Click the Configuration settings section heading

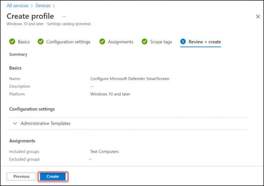pos(32,109)
